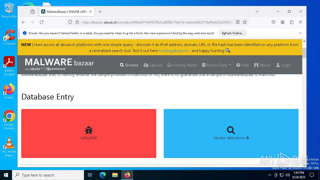Show hidden system tray icons
The height and width of the screenshot is (180, 320).
[269, 175]
